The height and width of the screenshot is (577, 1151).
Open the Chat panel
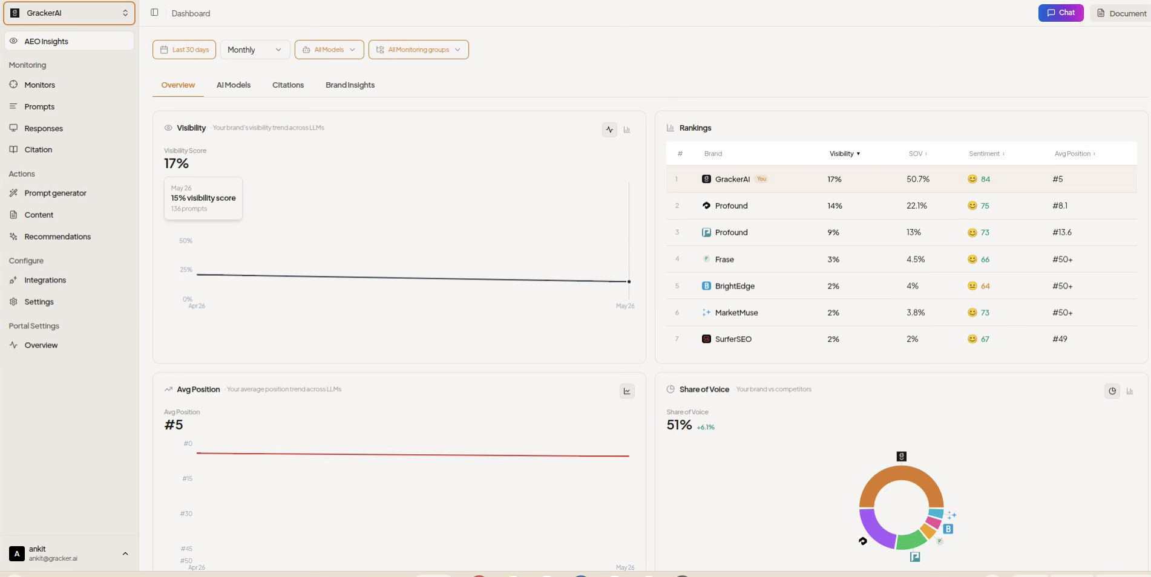click(x=1061, y=13)
